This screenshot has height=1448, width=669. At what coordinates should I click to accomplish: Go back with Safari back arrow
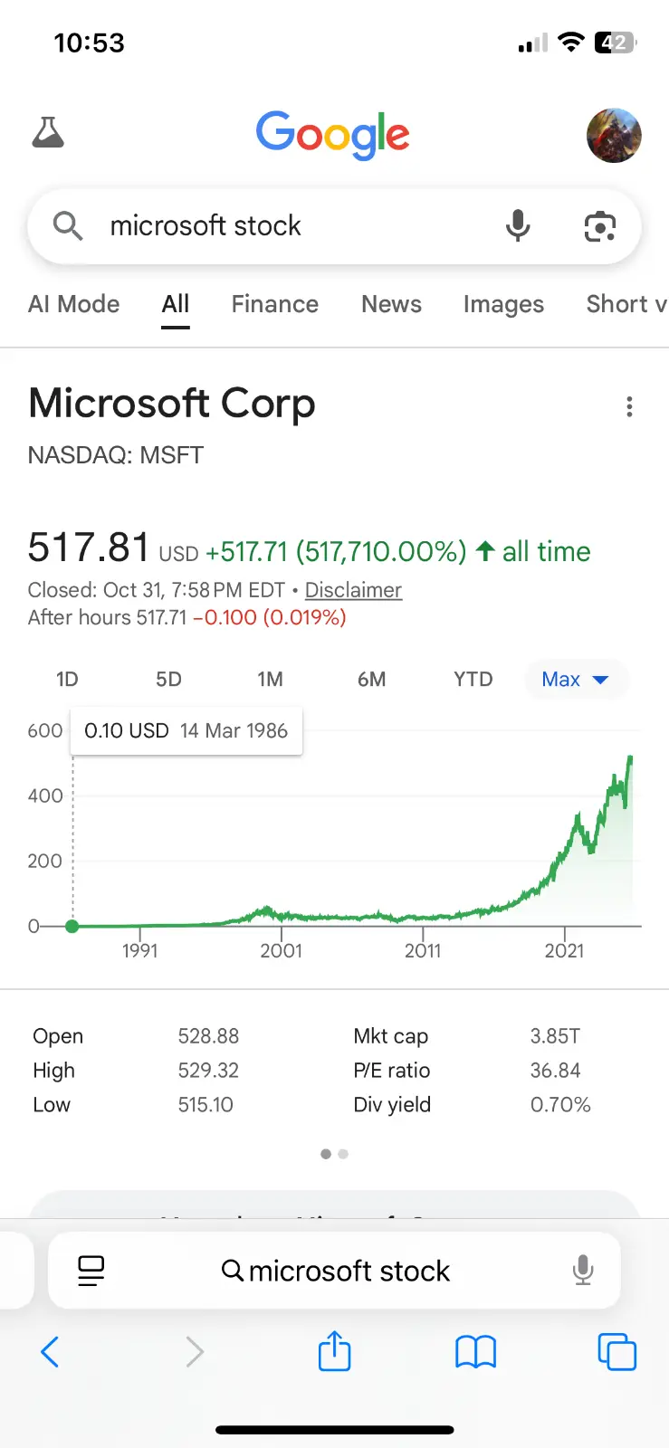coord(51,1352)
